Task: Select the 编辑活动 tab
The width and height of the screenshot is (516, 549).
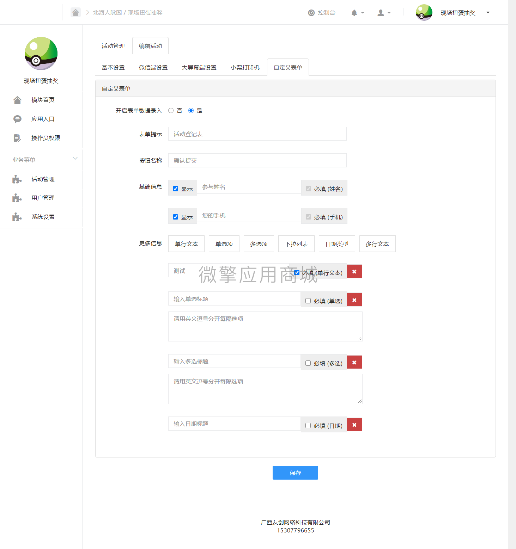Action: 151,46
